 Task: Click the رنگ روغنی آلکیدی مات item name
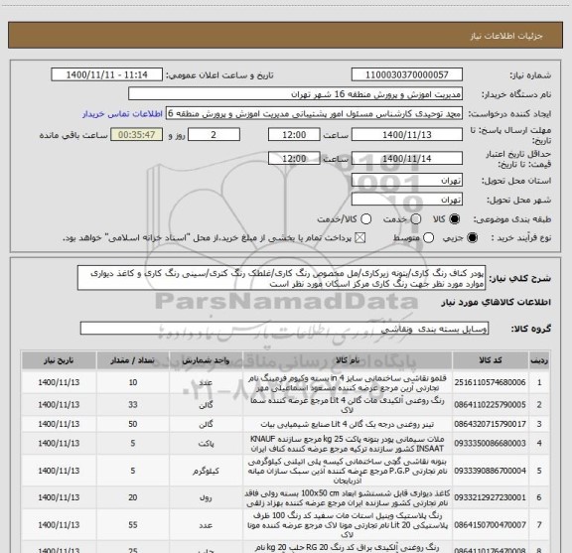coord(348,405)
